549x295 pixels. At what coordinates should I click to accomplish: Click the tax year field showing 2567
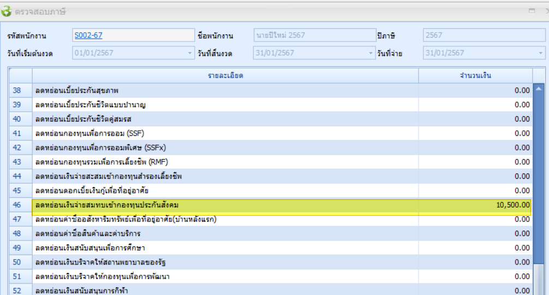click(x=483, y=35)
